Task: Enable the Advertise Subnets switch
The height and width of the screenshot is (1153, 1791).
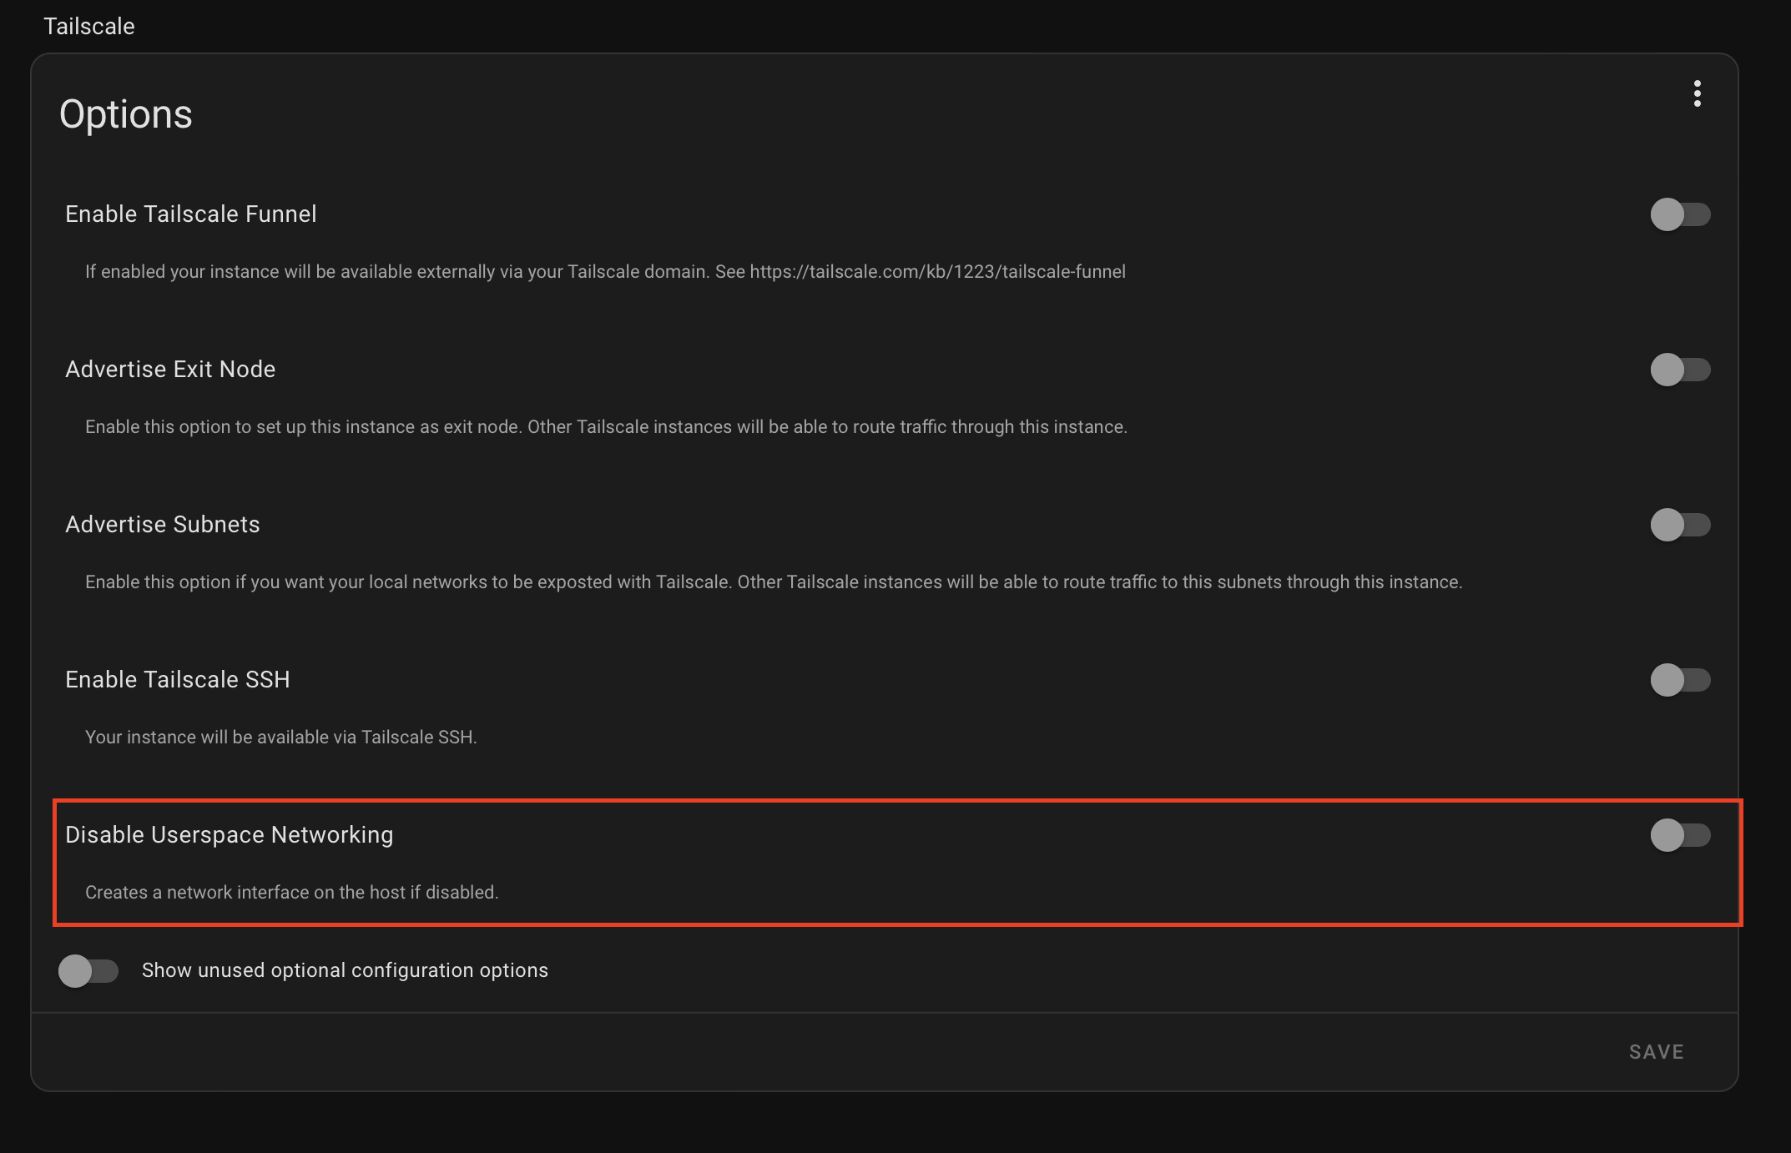Action: pos(1679,525)
